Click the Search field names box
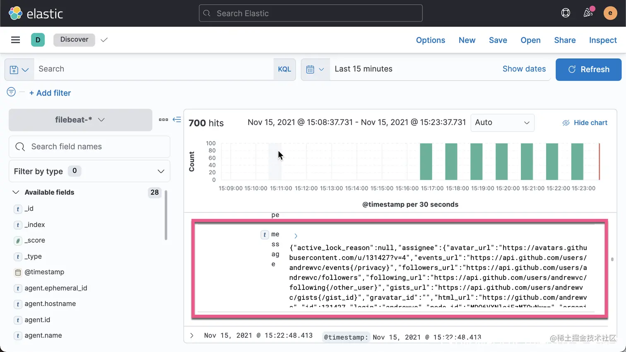 point(89,147)
